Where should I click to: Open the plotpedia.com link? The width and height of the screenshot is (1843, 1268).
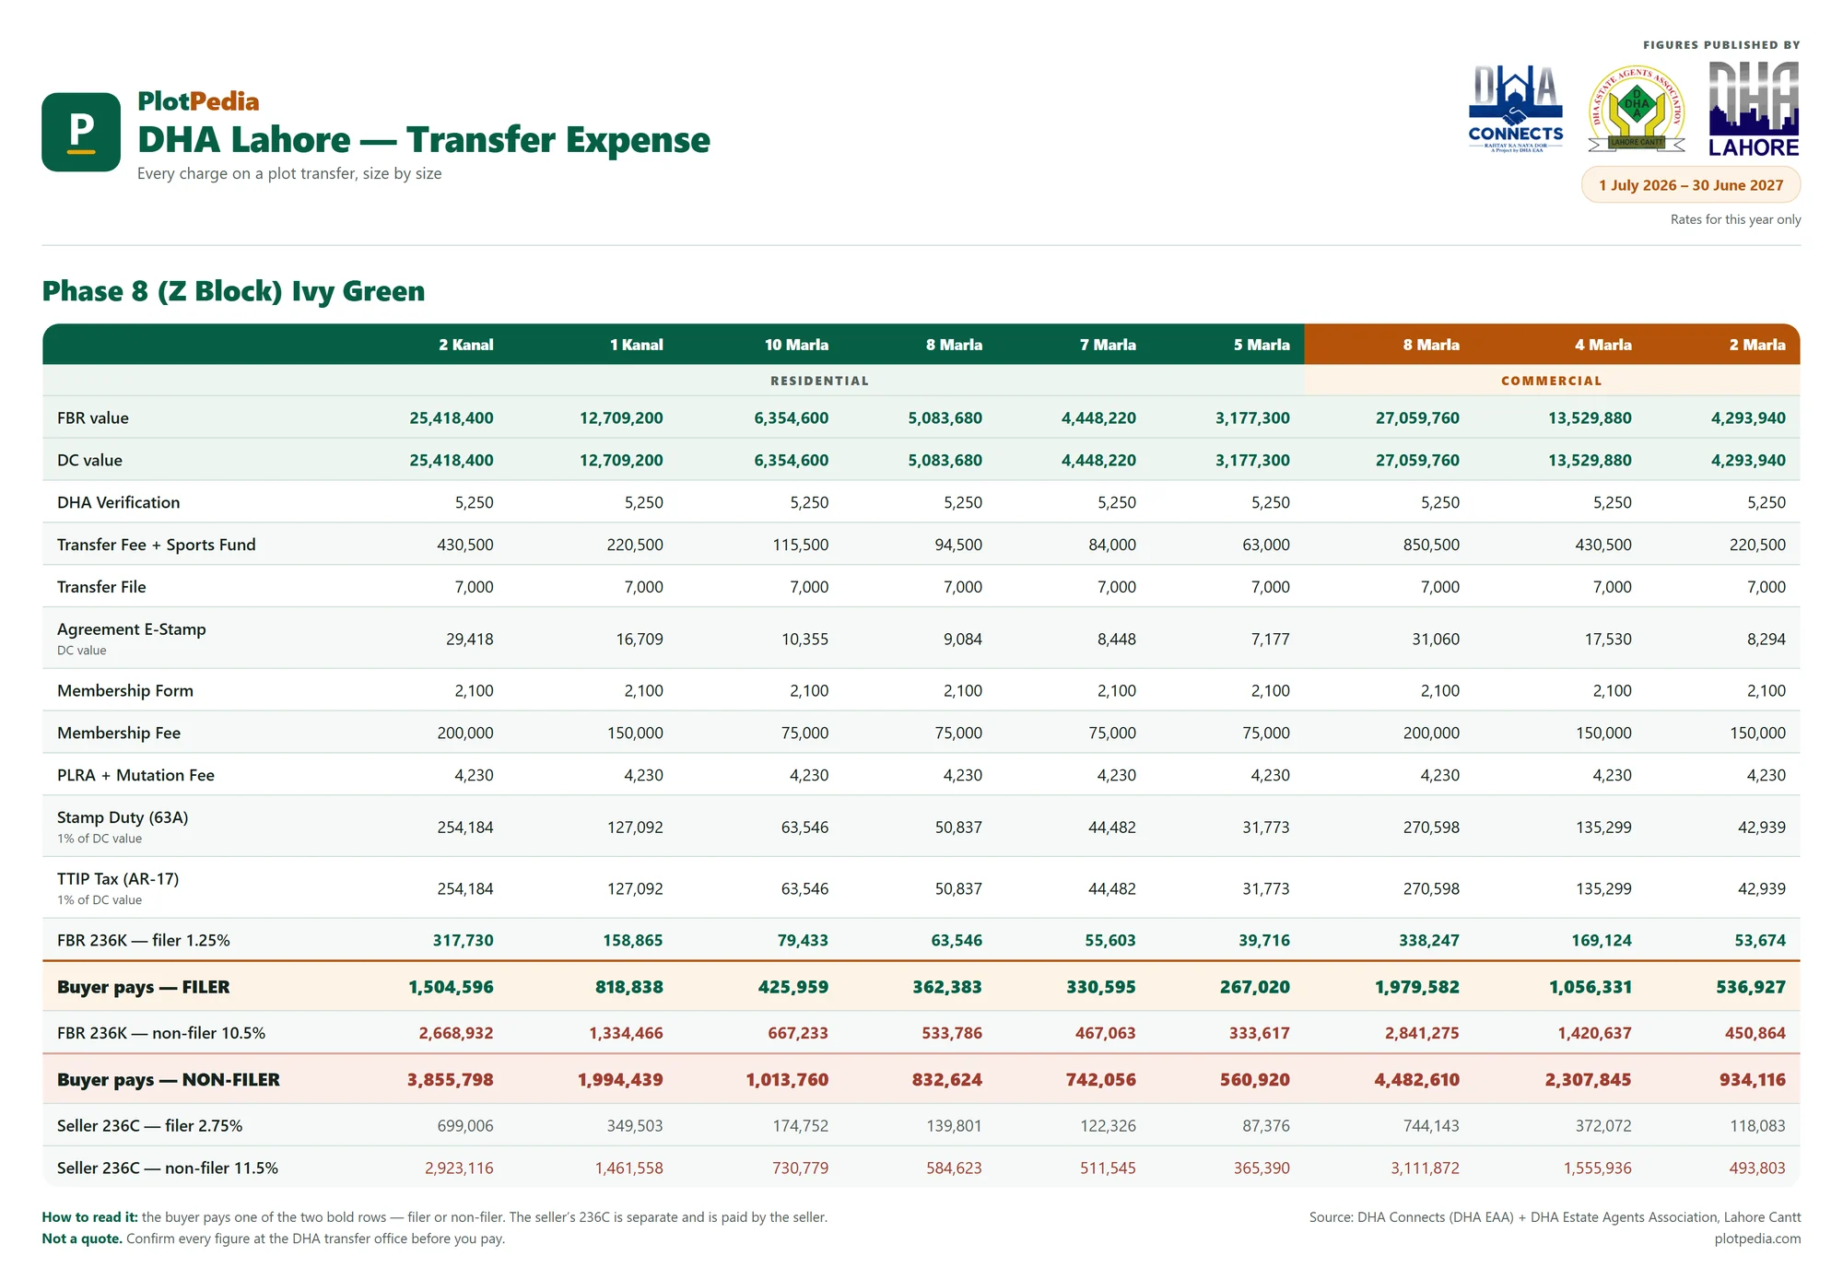1757,1239
